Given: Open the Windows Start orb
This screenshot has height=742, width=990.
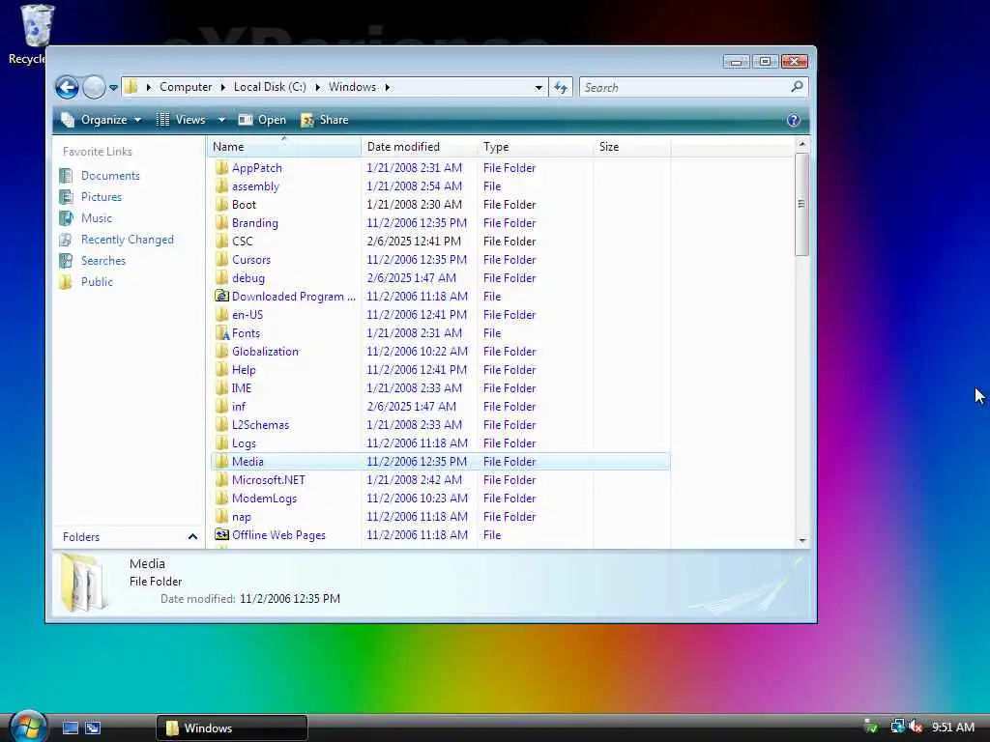Looking at the screenshot, I should (x=29, y=727).
